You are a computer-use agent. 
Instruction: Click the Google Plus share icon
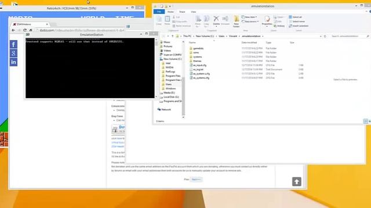pos(13,53)
